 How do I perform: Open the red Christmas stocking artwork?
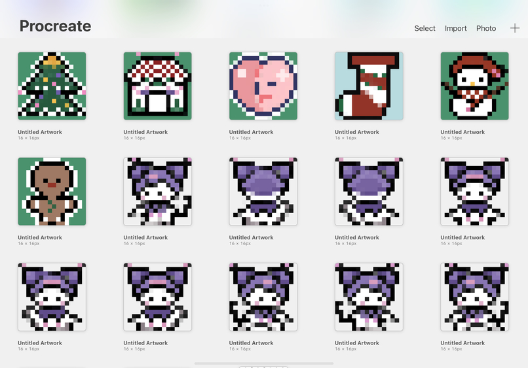(369, 86)
